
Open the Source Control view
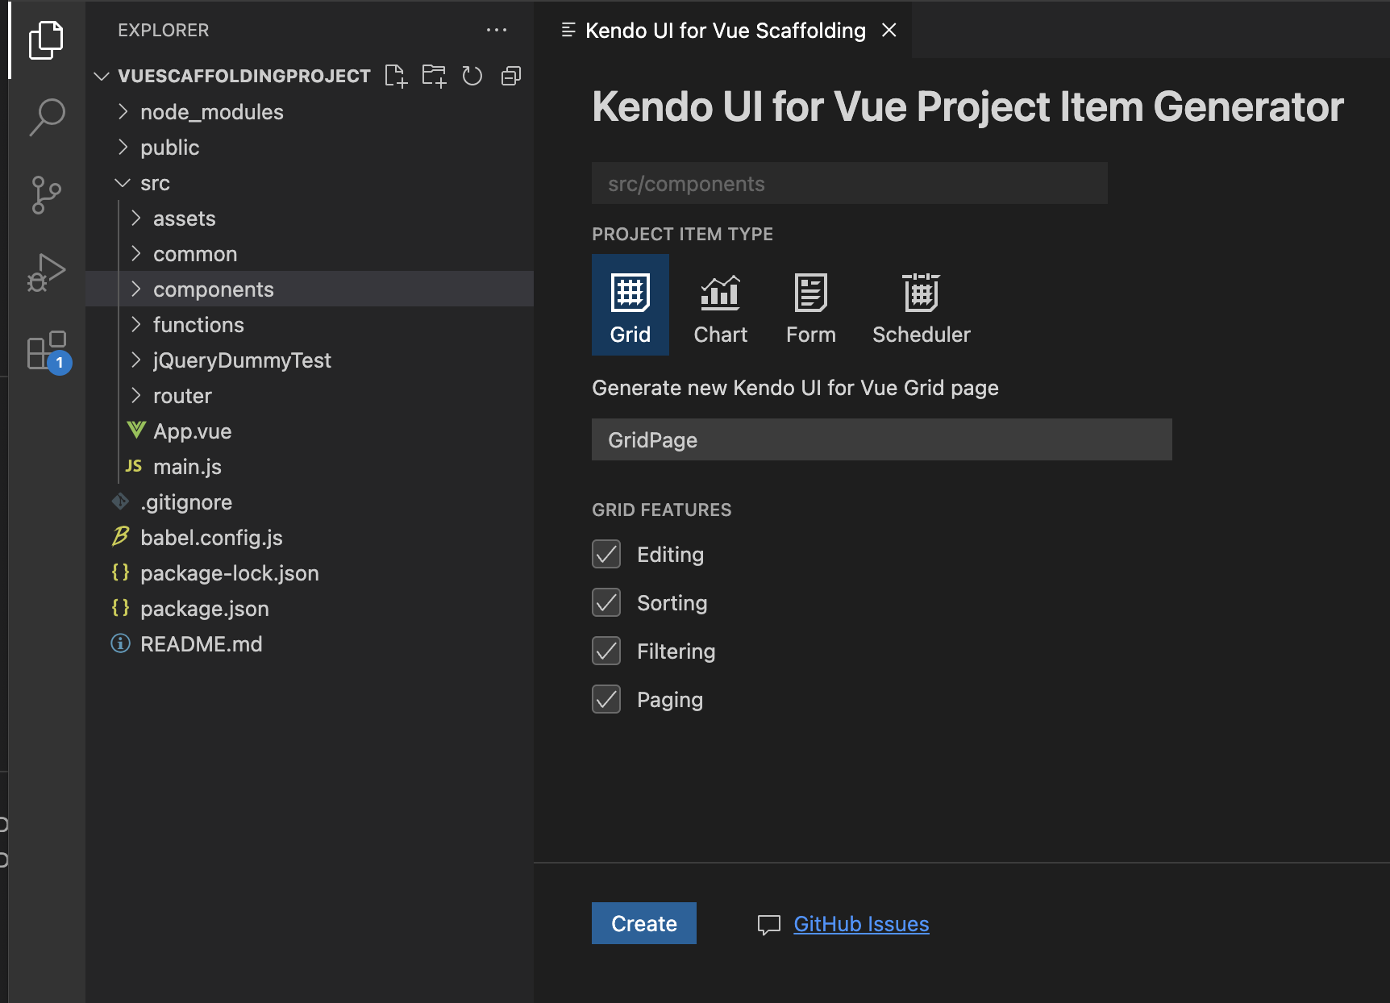pyautogui.click(x=47, y=194)
